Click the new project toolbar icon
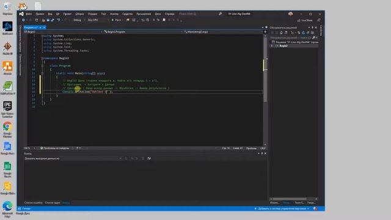 click(x=37, y=20)
